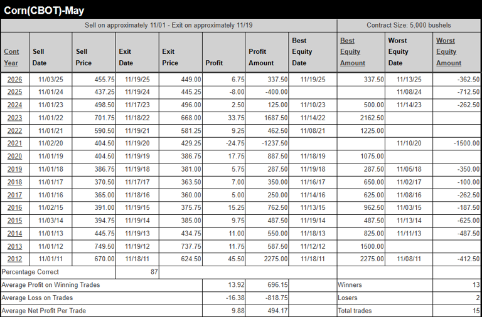The image size is (482, 317).
Task: Open the 2026 contract year link
Action: click(15, 80)
